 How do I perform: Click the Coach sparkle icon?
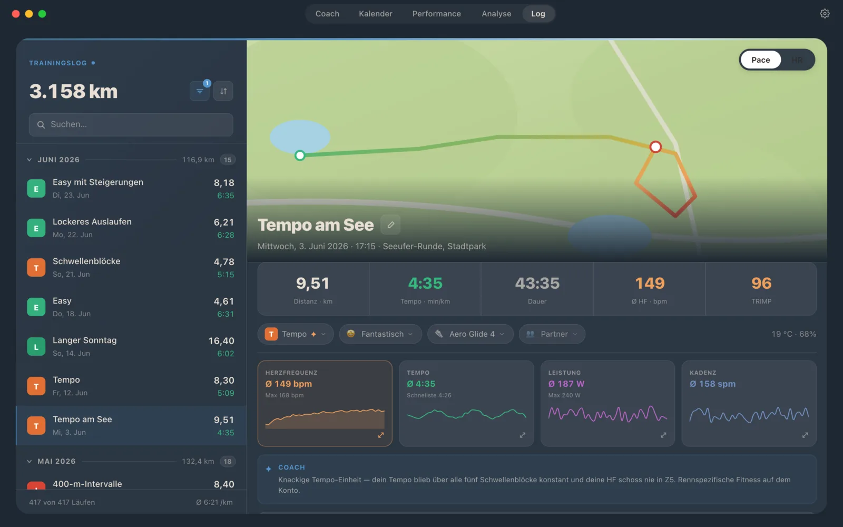click(x=269, y=469)
